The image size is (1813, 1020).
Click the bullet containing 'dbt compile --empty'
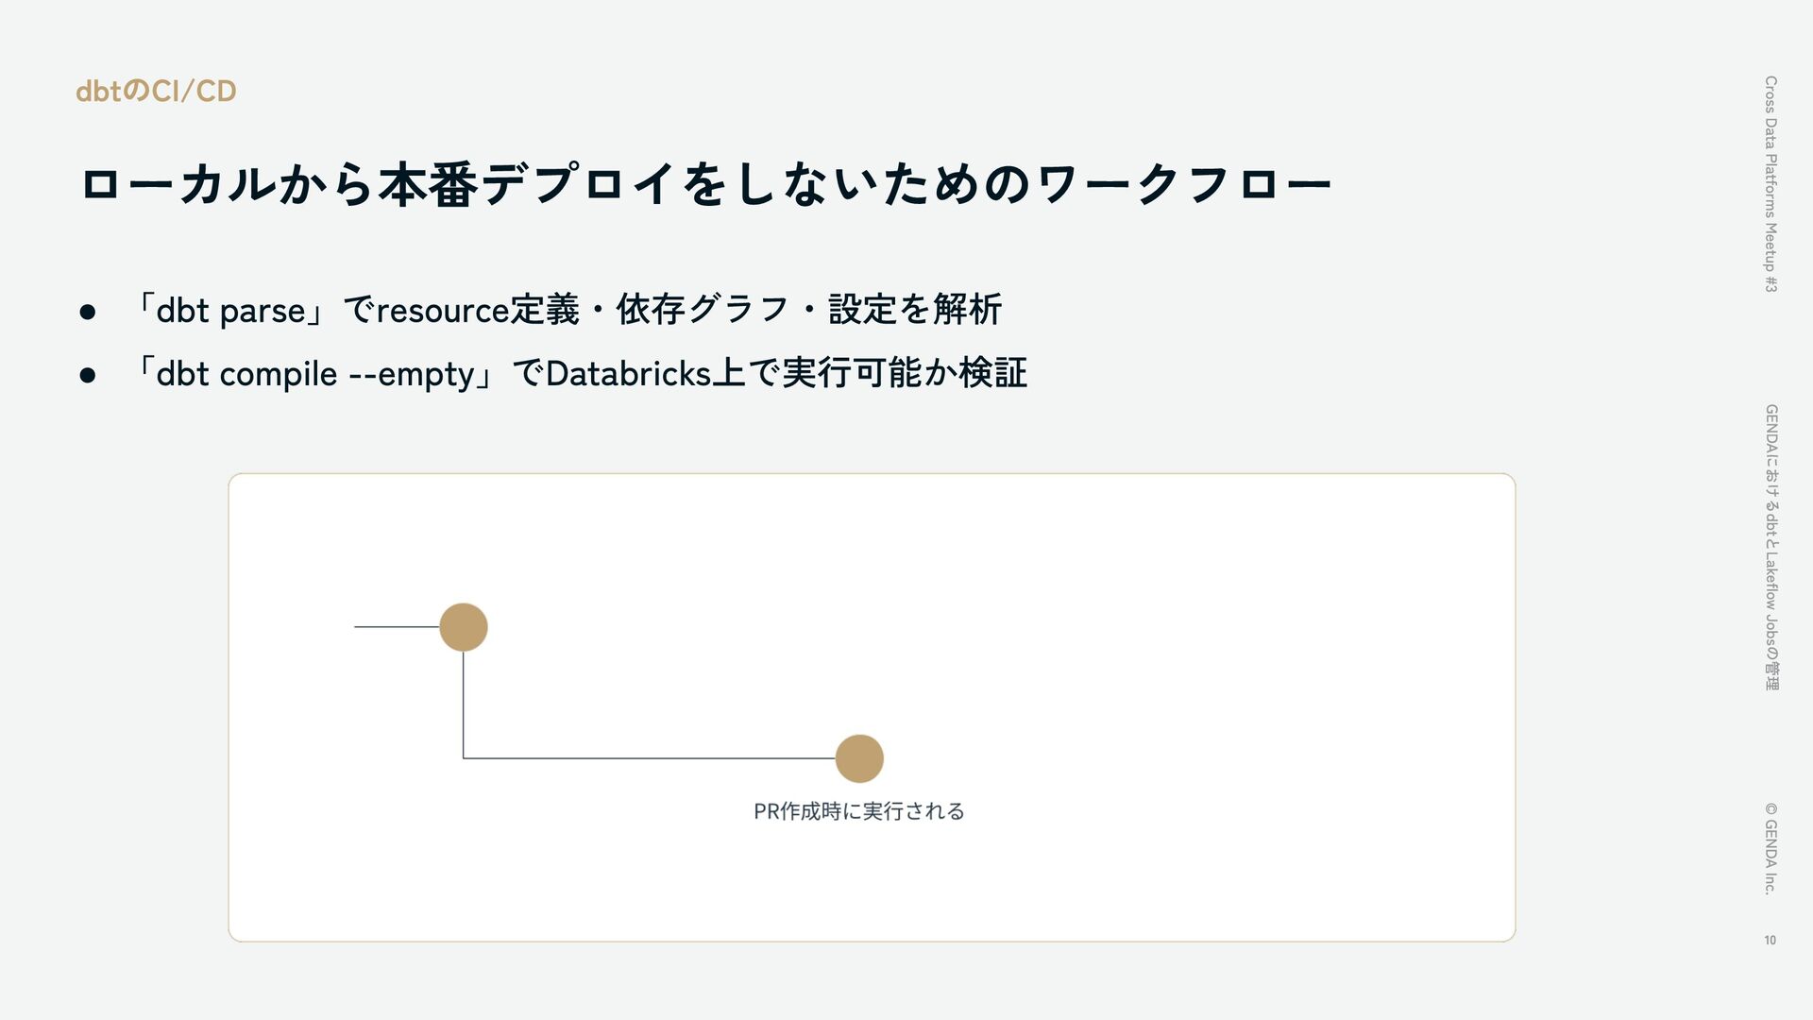(x=581, y=373)
